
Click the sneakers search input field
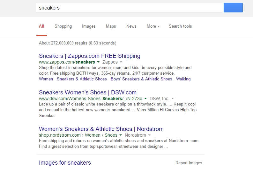(130, 8)
